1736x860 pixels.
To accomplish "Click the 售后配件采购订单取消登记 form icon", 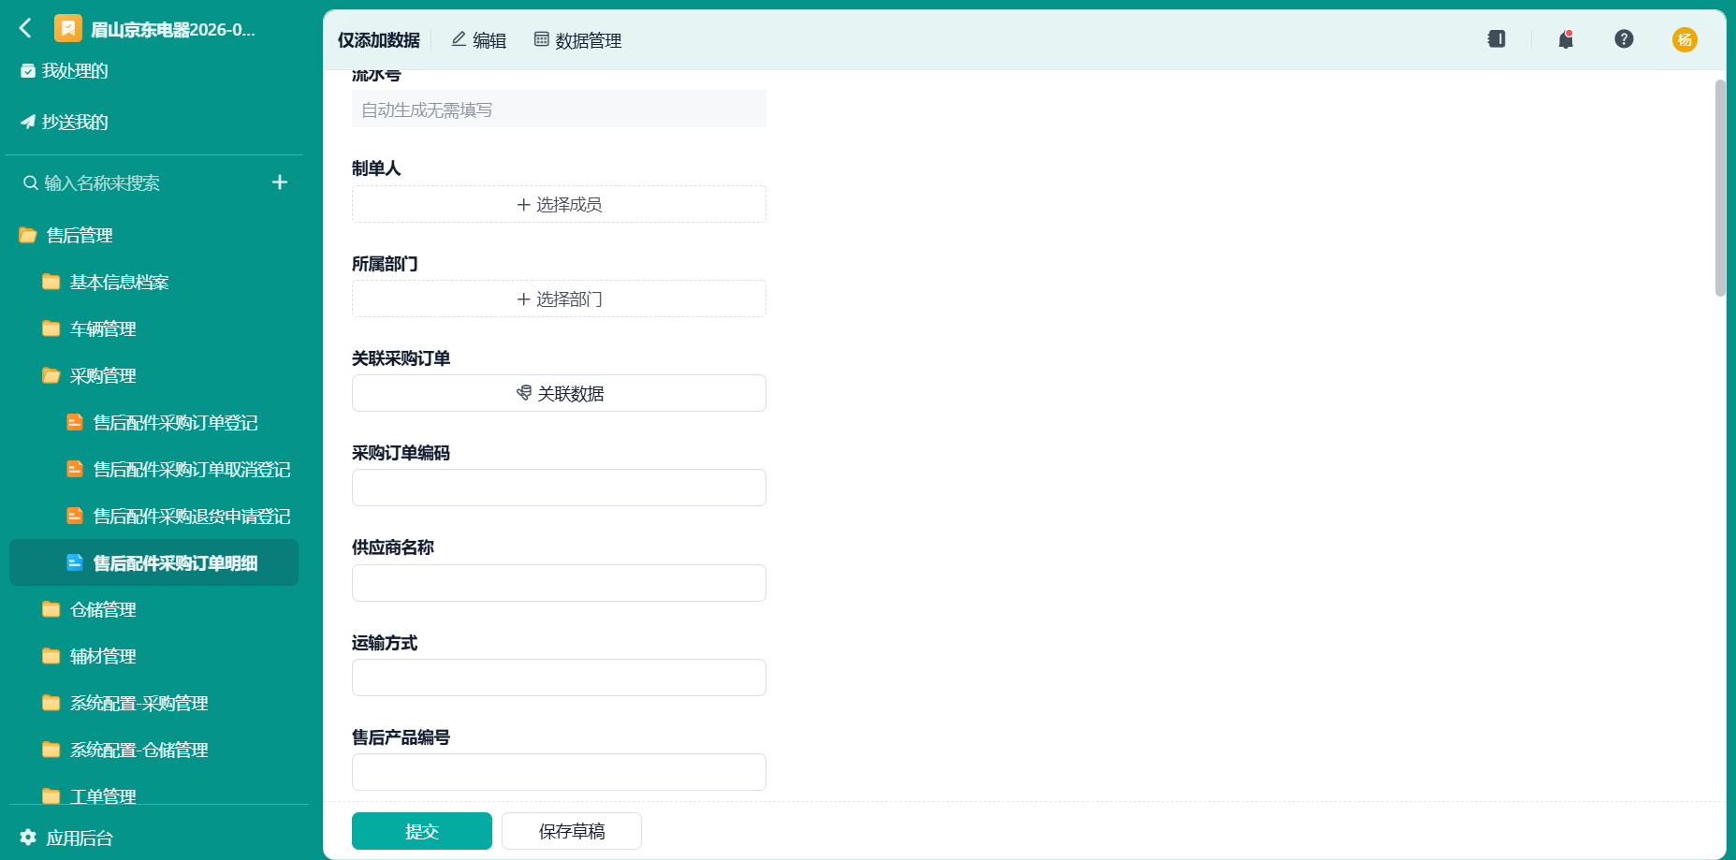I will point(75,469).
